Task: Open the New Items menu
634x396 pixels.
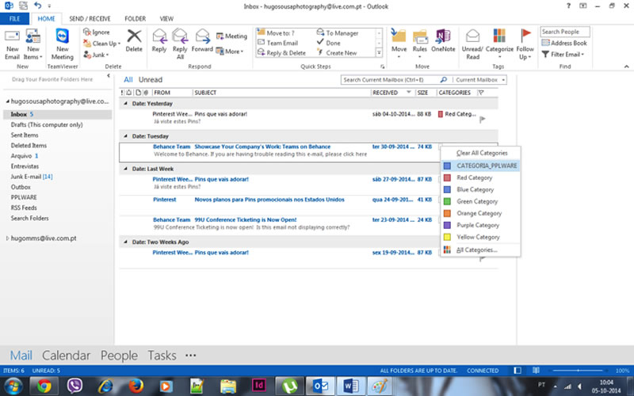Action: point(32,44)
